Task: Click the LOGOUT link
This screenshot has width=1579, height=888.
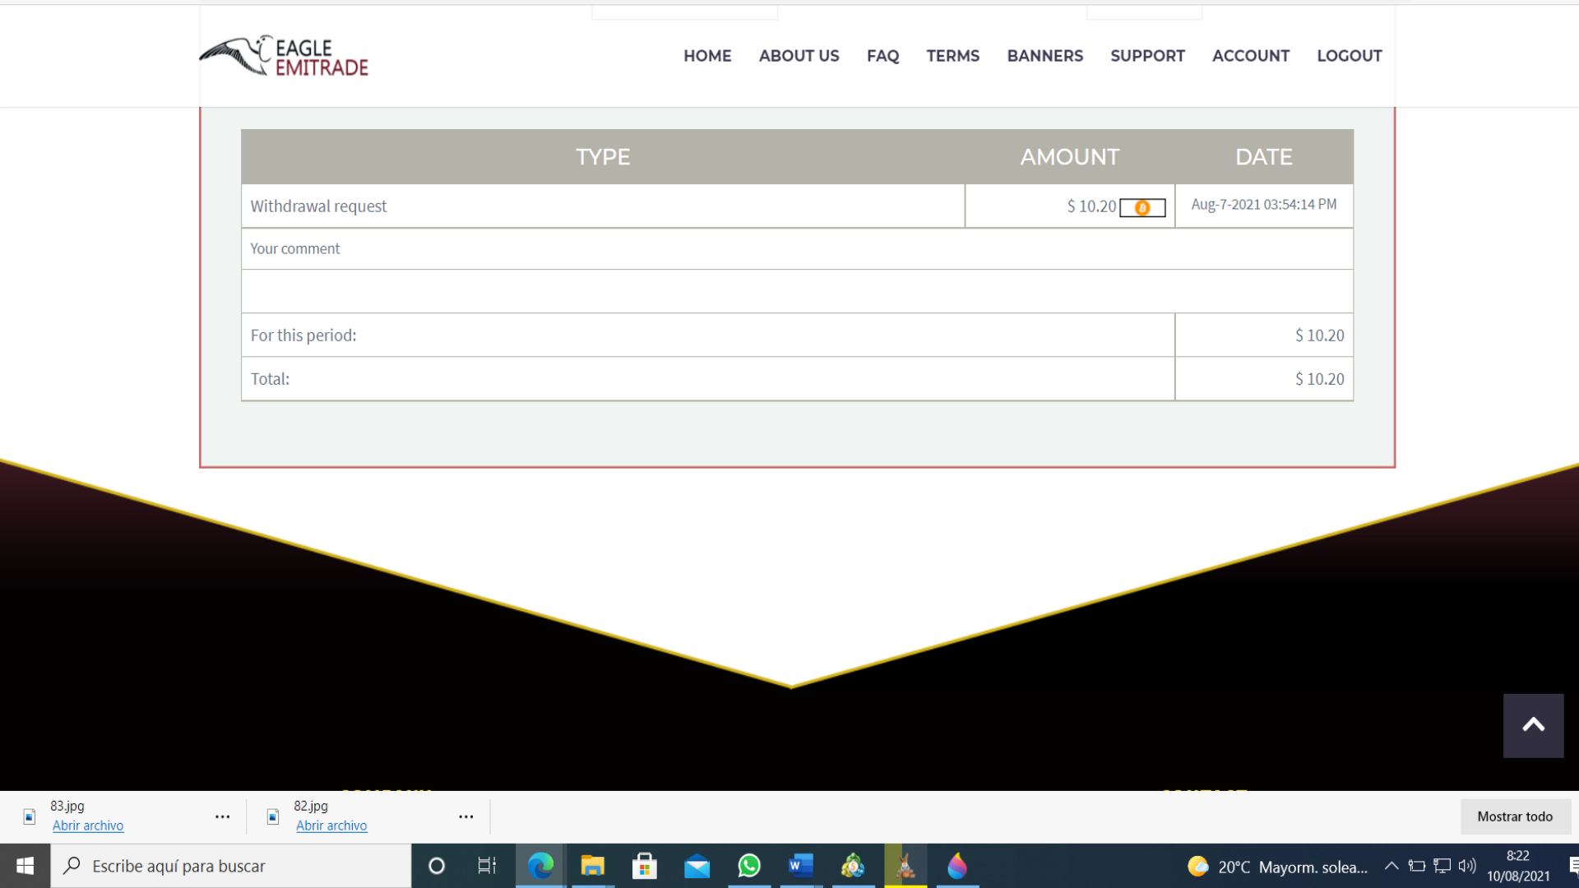Action: (x=1349, y=56)
